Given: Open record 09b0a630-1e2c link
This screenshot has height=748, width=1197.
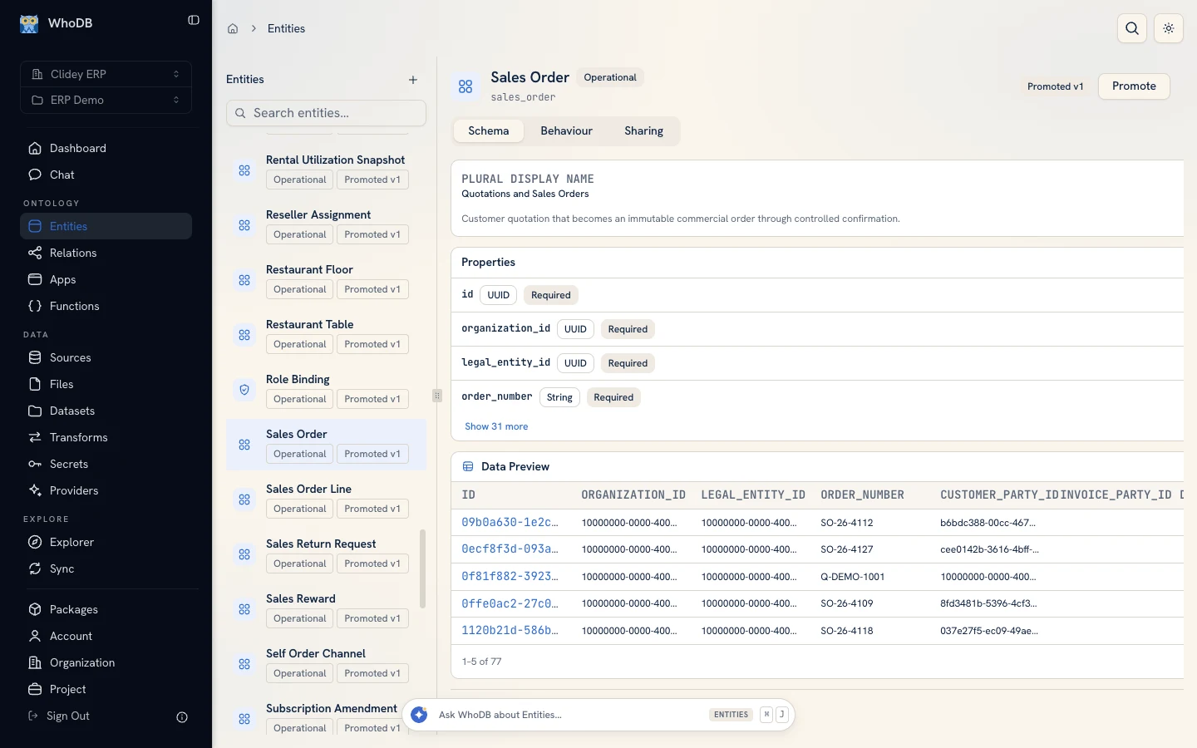Looking at the screenshot, I should coord(510,523).
